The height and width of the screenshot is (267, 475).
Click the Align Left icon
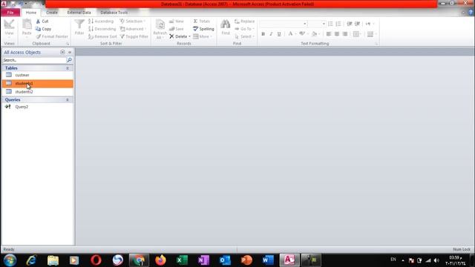coord(329,34)
